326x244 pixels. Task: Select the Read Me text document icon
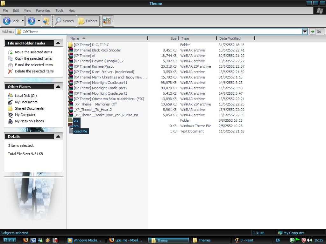70,131
